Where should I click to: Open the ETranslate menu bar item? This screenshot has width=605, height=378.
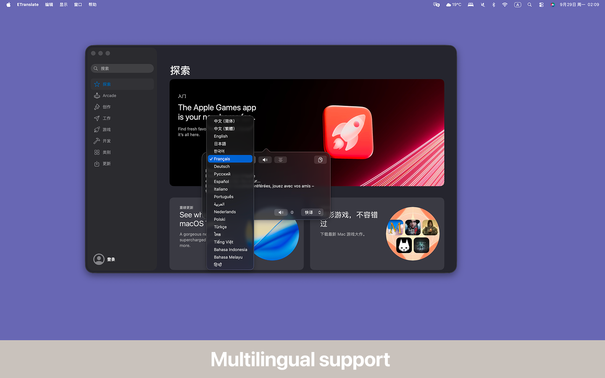28,5
